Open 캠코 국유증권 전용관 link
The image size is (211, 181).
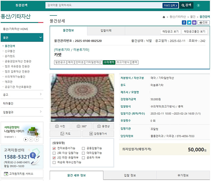(17, 66)
